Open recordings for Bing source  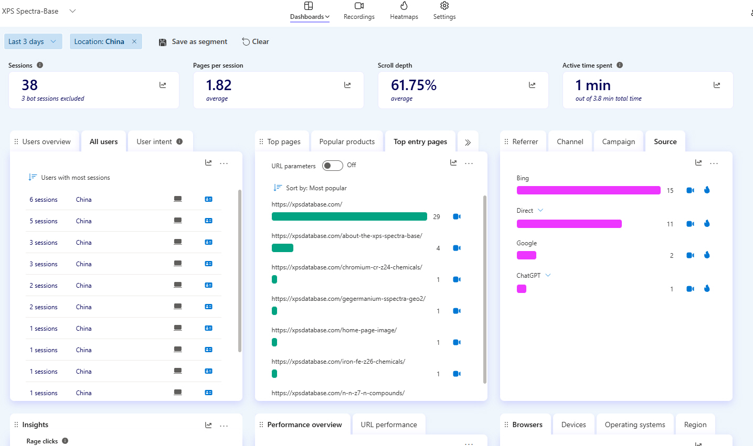click(690, 190)
